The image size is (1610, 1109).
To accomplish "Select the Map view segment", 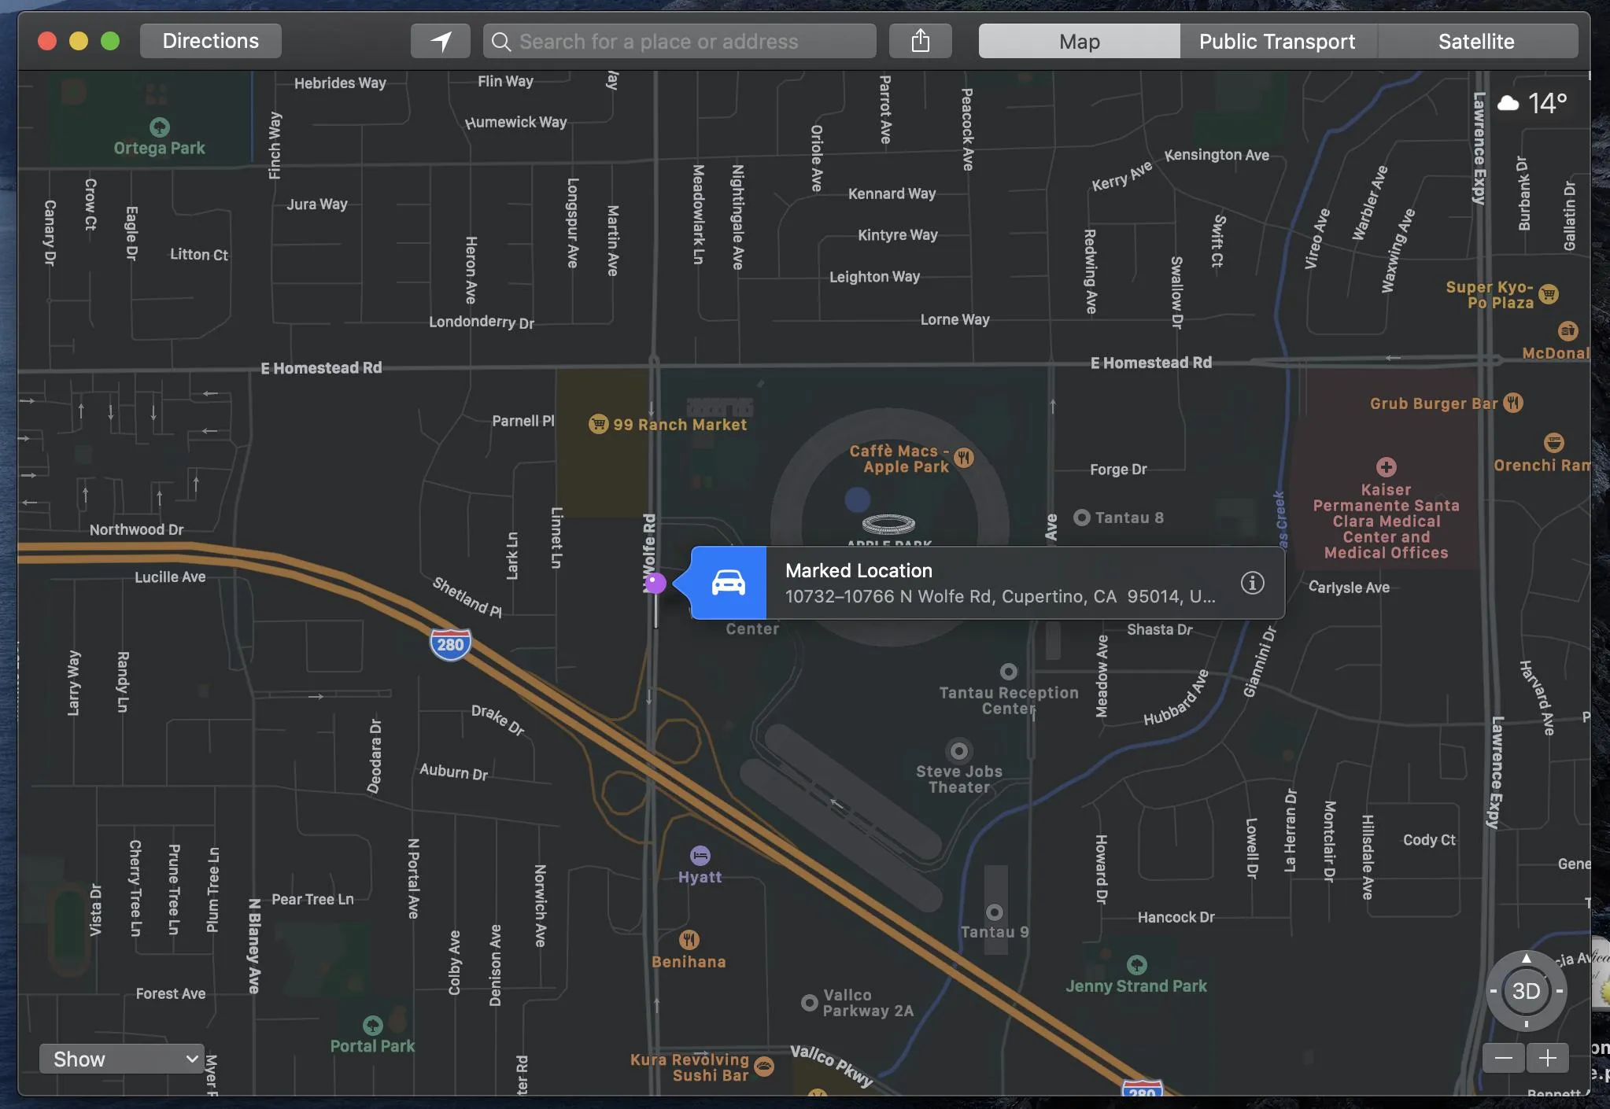I will coord(1079,41).
